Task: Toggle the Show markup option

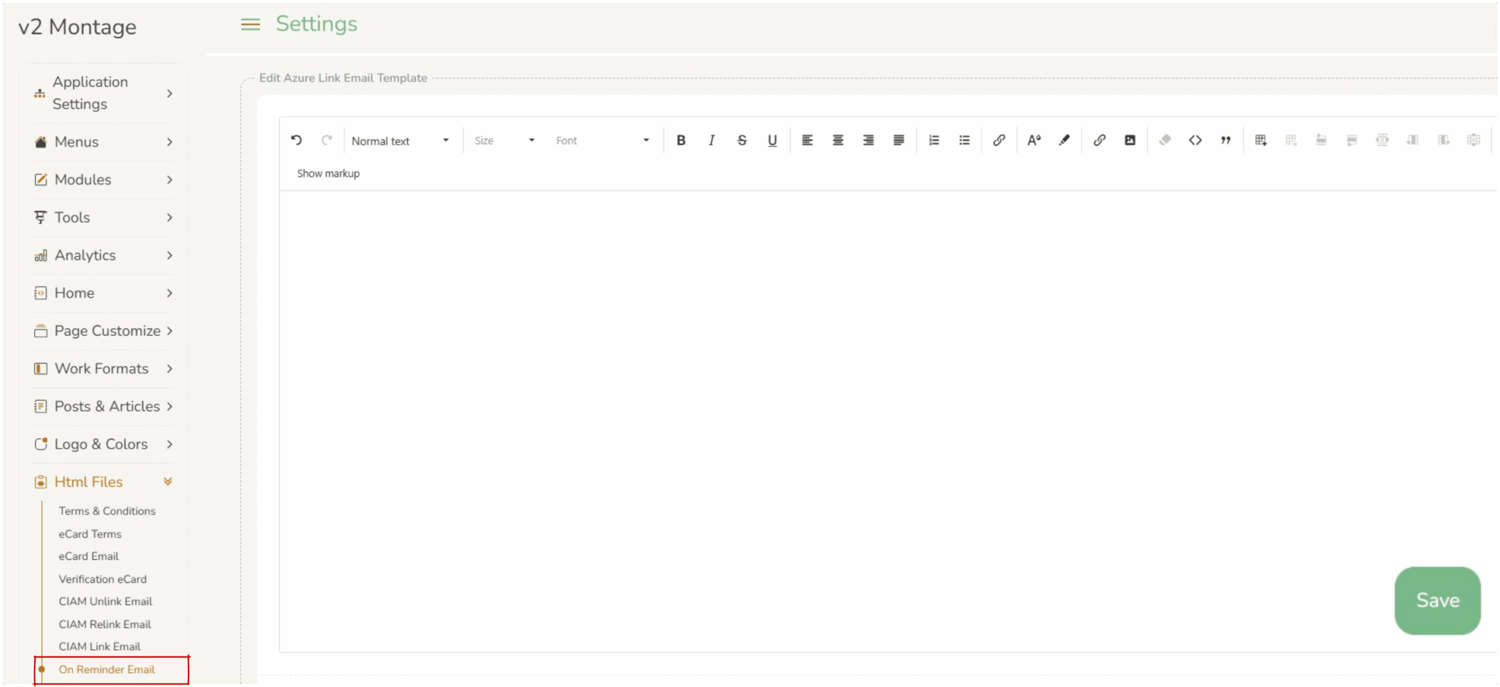Action: coord(328,173)
